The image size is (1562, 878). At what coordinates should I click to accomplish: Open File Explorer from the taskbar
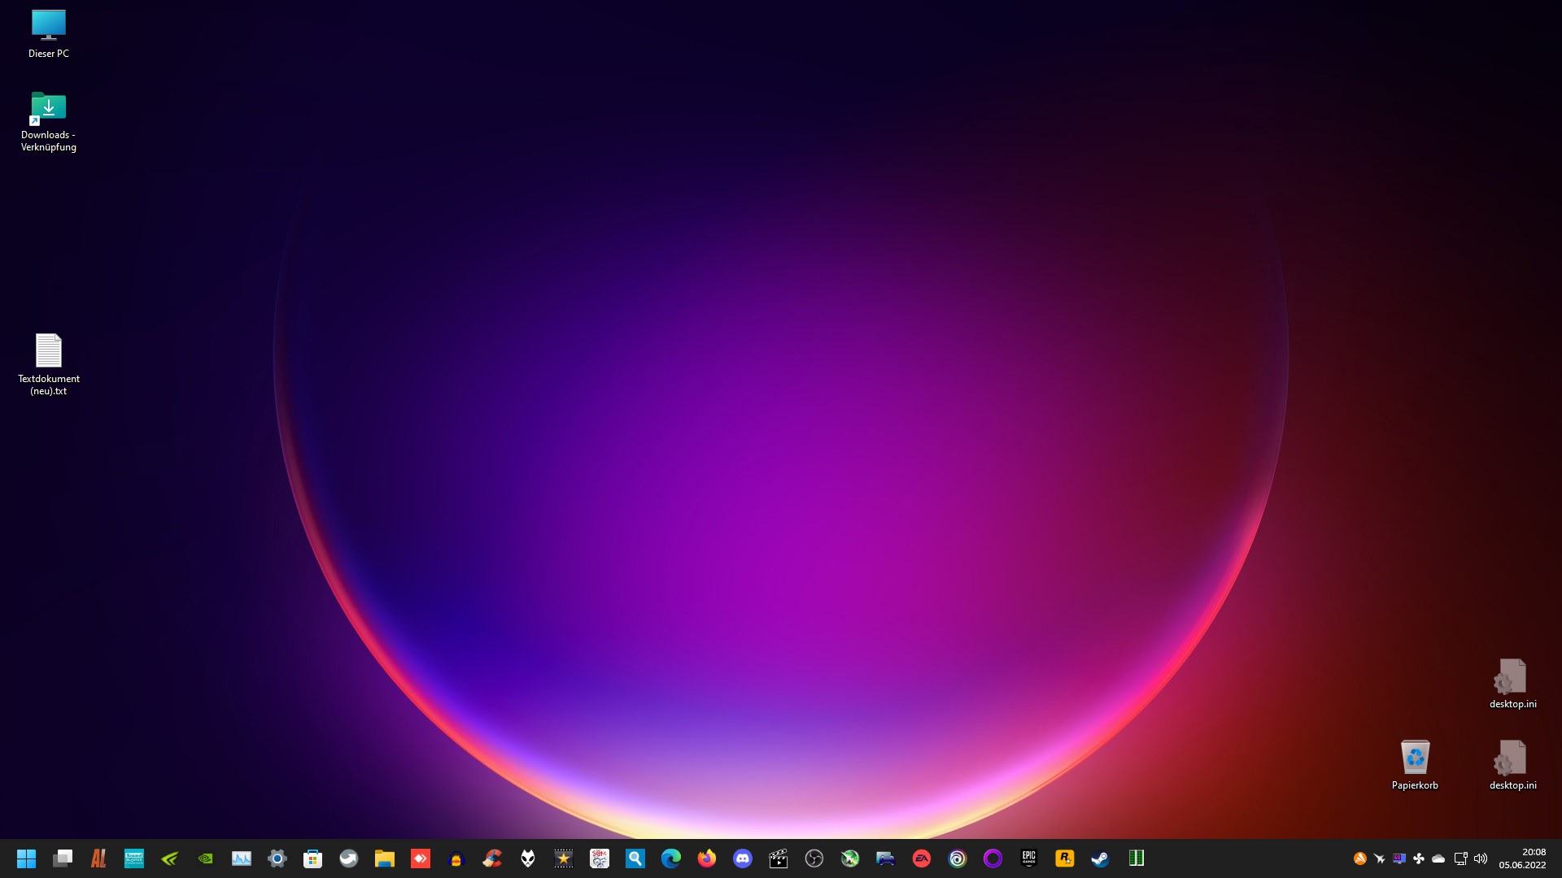(x=385, y=858)
